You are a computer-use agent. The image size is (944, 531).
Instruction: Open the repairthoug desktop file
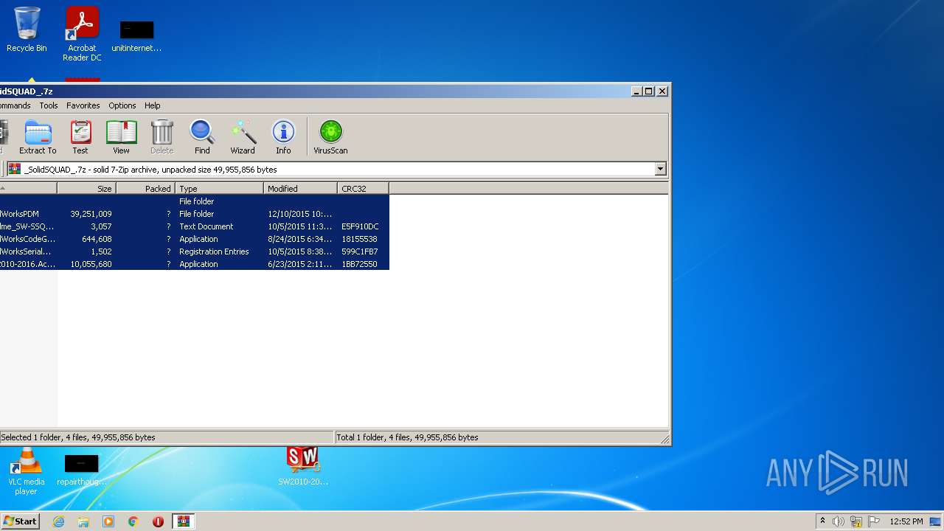coord(82,470)
